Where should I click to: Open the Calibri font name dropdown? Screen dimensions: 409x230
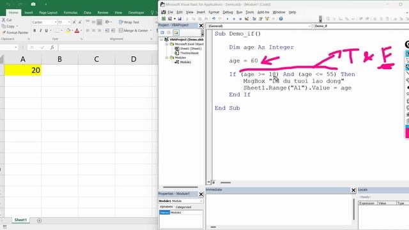point(56,22)
